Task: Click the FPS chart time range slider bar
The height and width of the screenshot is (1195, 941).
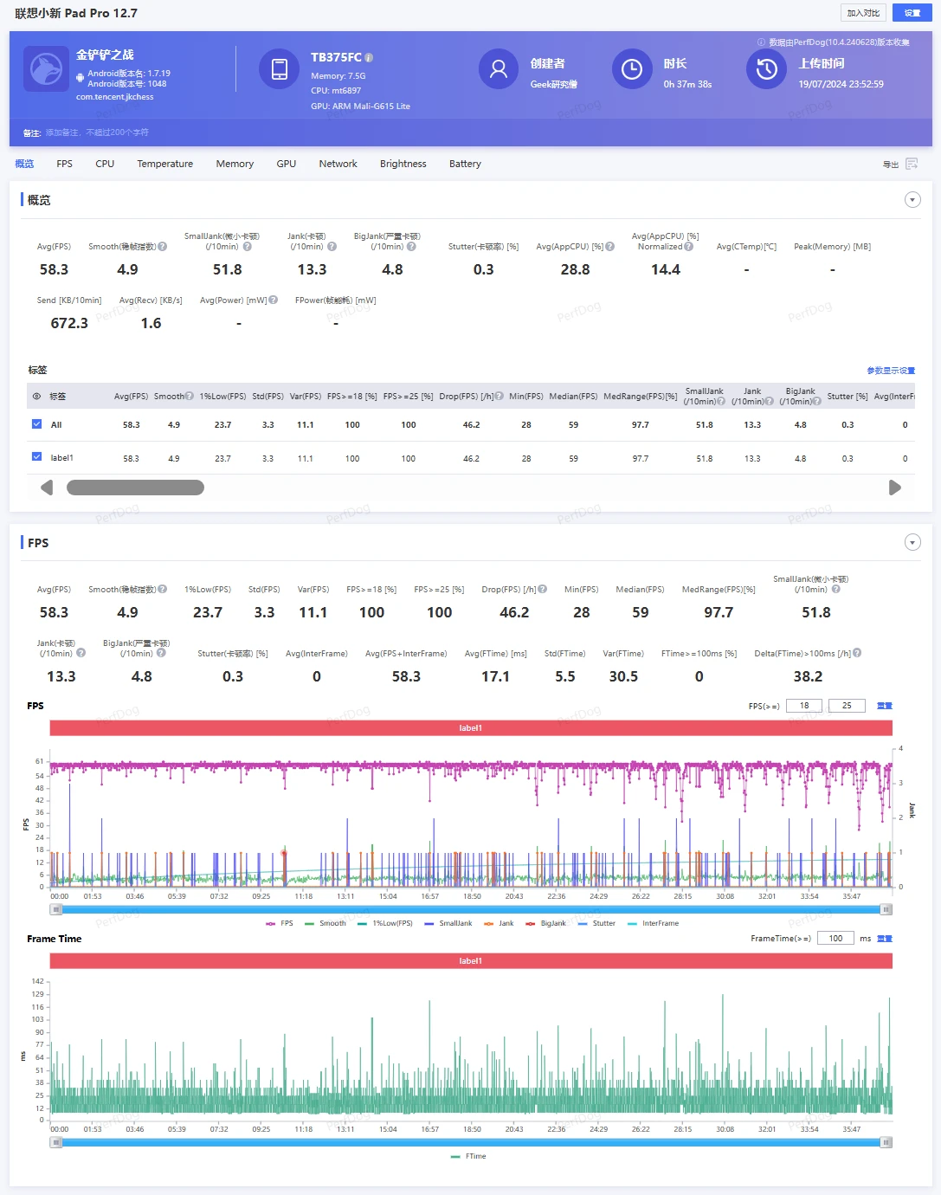Action: [471, 909]
